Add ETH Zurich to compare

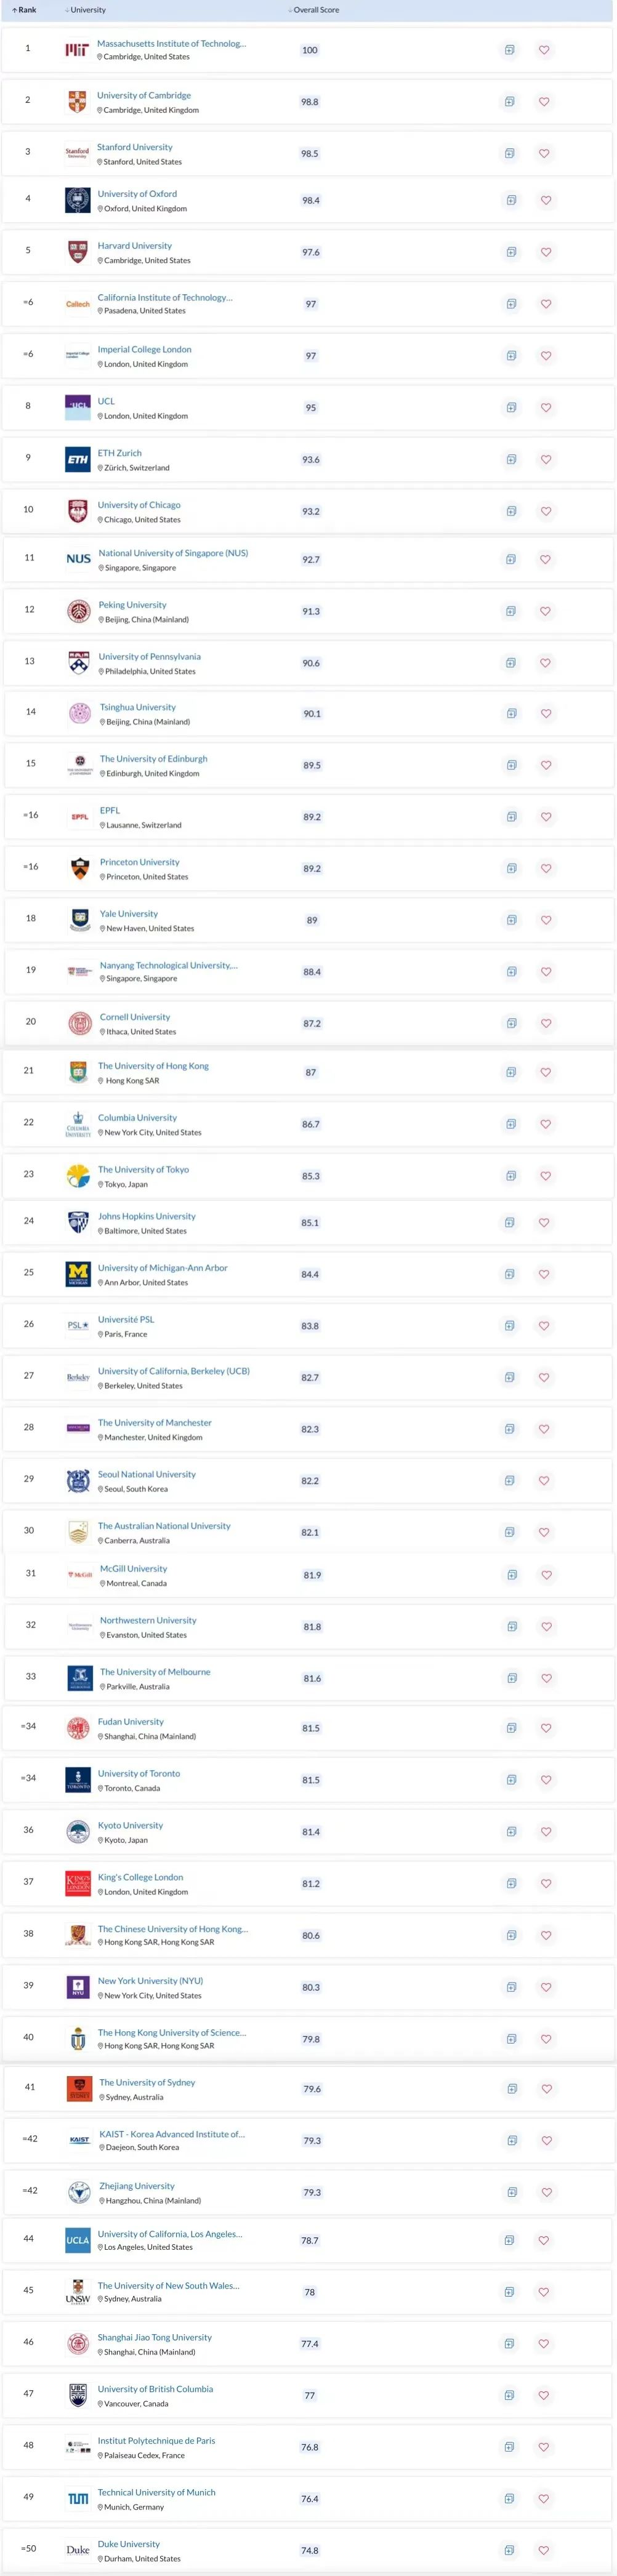pos(511,460)
